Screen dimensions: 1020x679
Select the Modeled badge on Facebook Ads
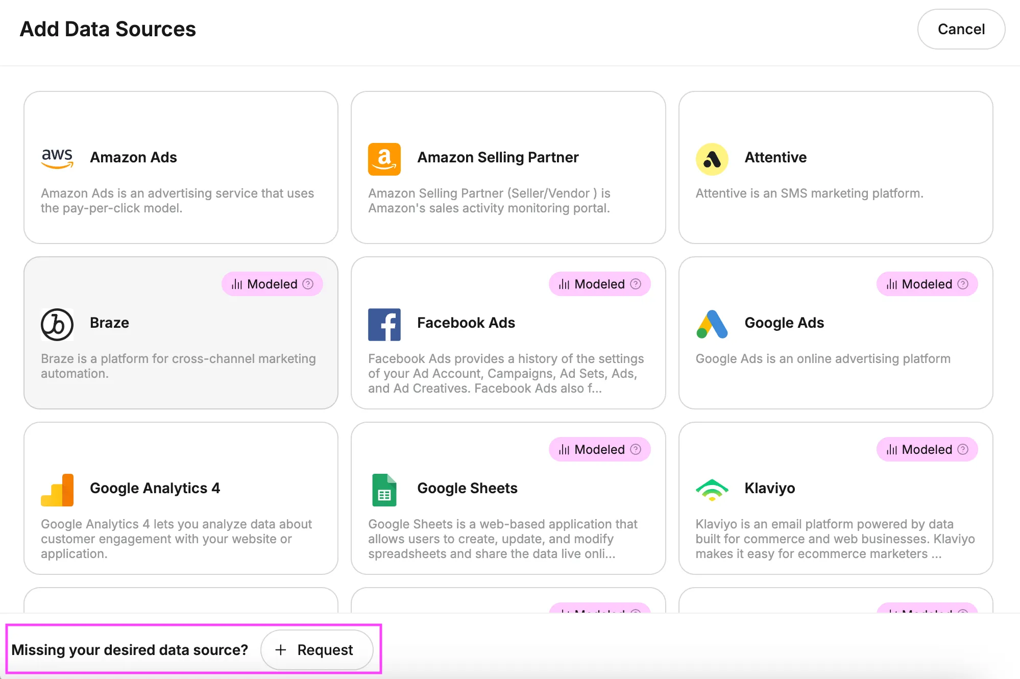pyautogui.click(x=599, y=284)
